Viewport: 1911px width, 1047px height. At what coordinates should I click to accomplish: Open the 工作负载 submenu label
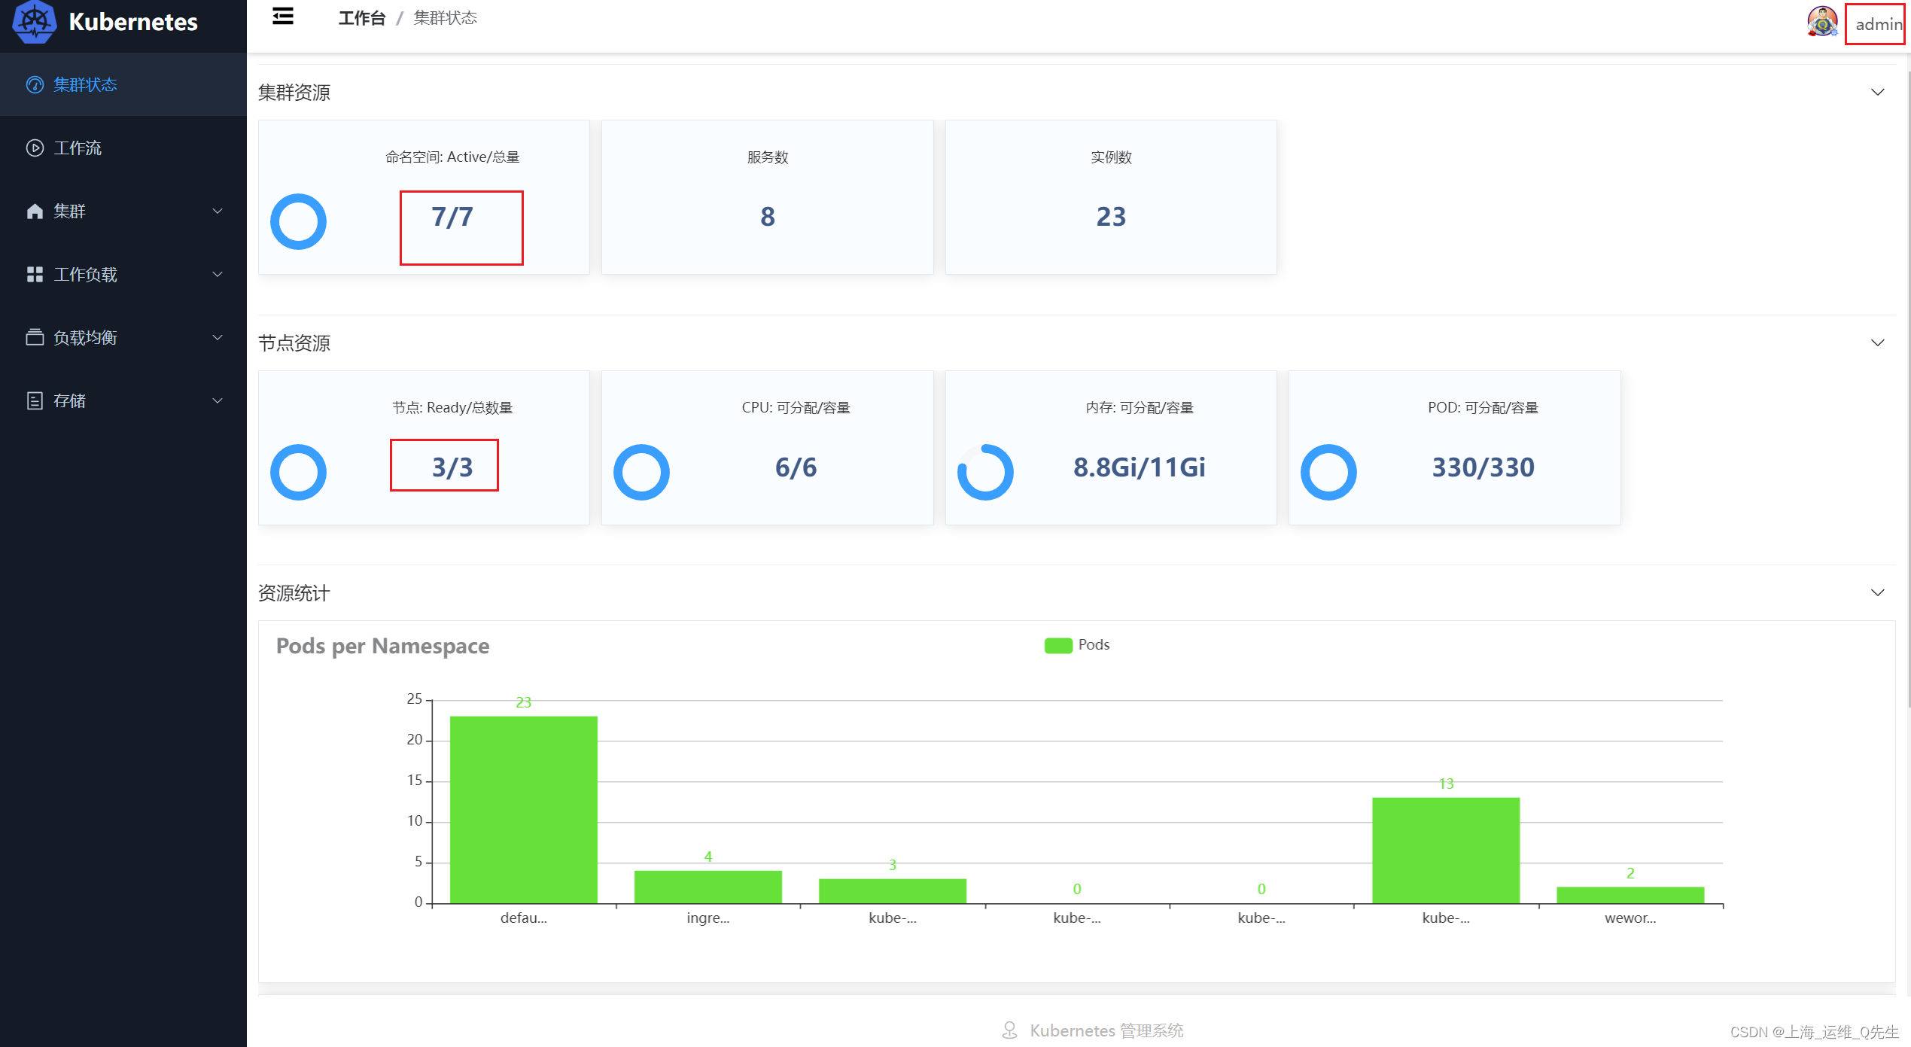86,274
